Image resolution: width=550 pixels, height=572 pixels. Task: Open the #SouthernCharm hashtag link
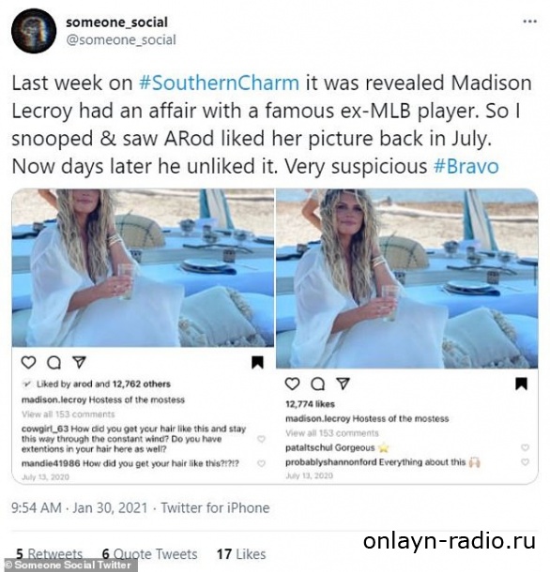[219, 83]
